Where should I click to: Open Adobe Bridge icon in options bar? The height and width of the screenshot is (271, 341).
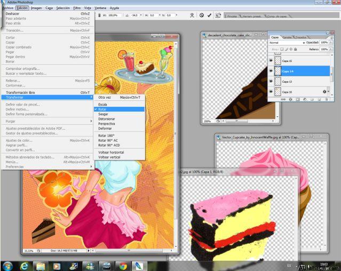tap(218, 15)
